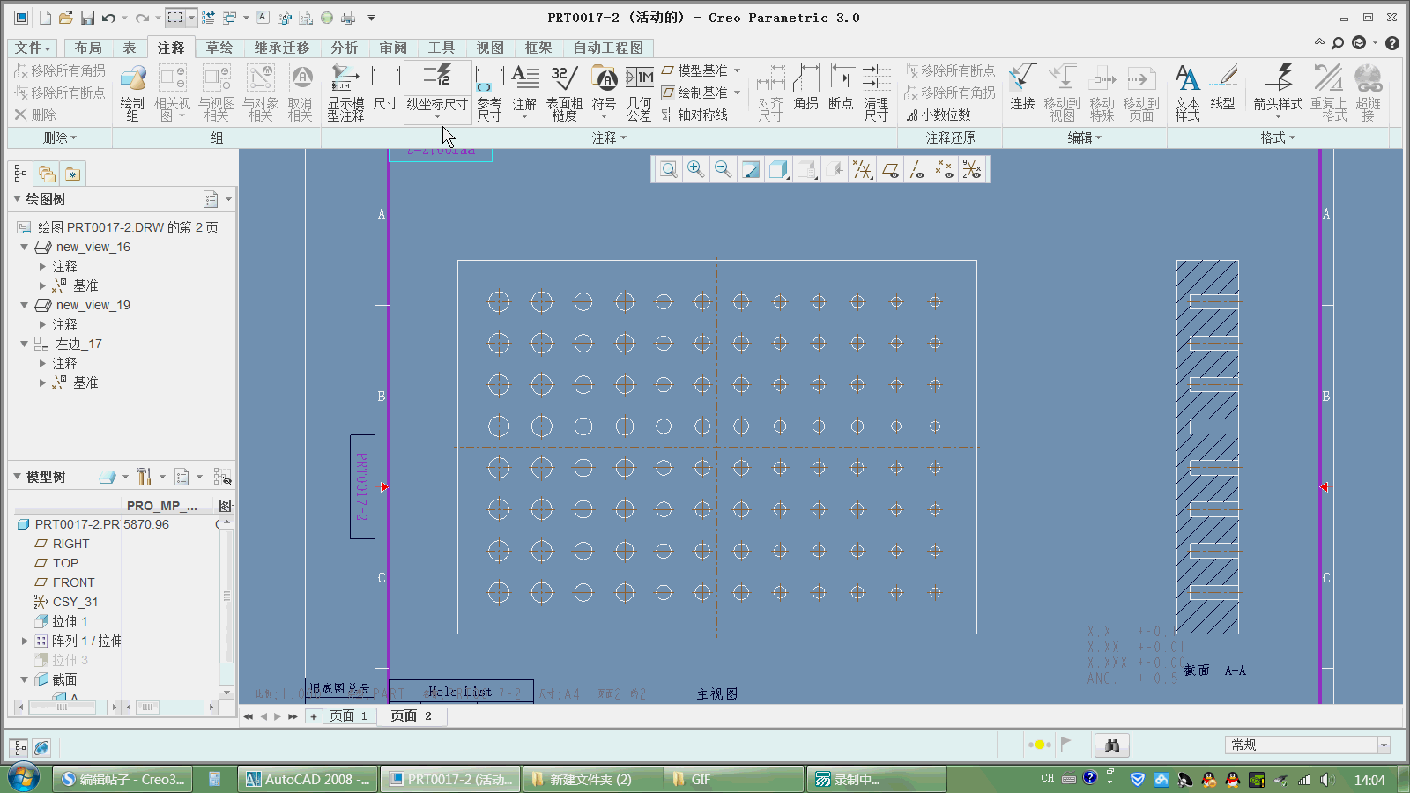This screenshot has height=793, width=1410.
Task: Add a new sheet with plus button
Action: tap(313, 716)
